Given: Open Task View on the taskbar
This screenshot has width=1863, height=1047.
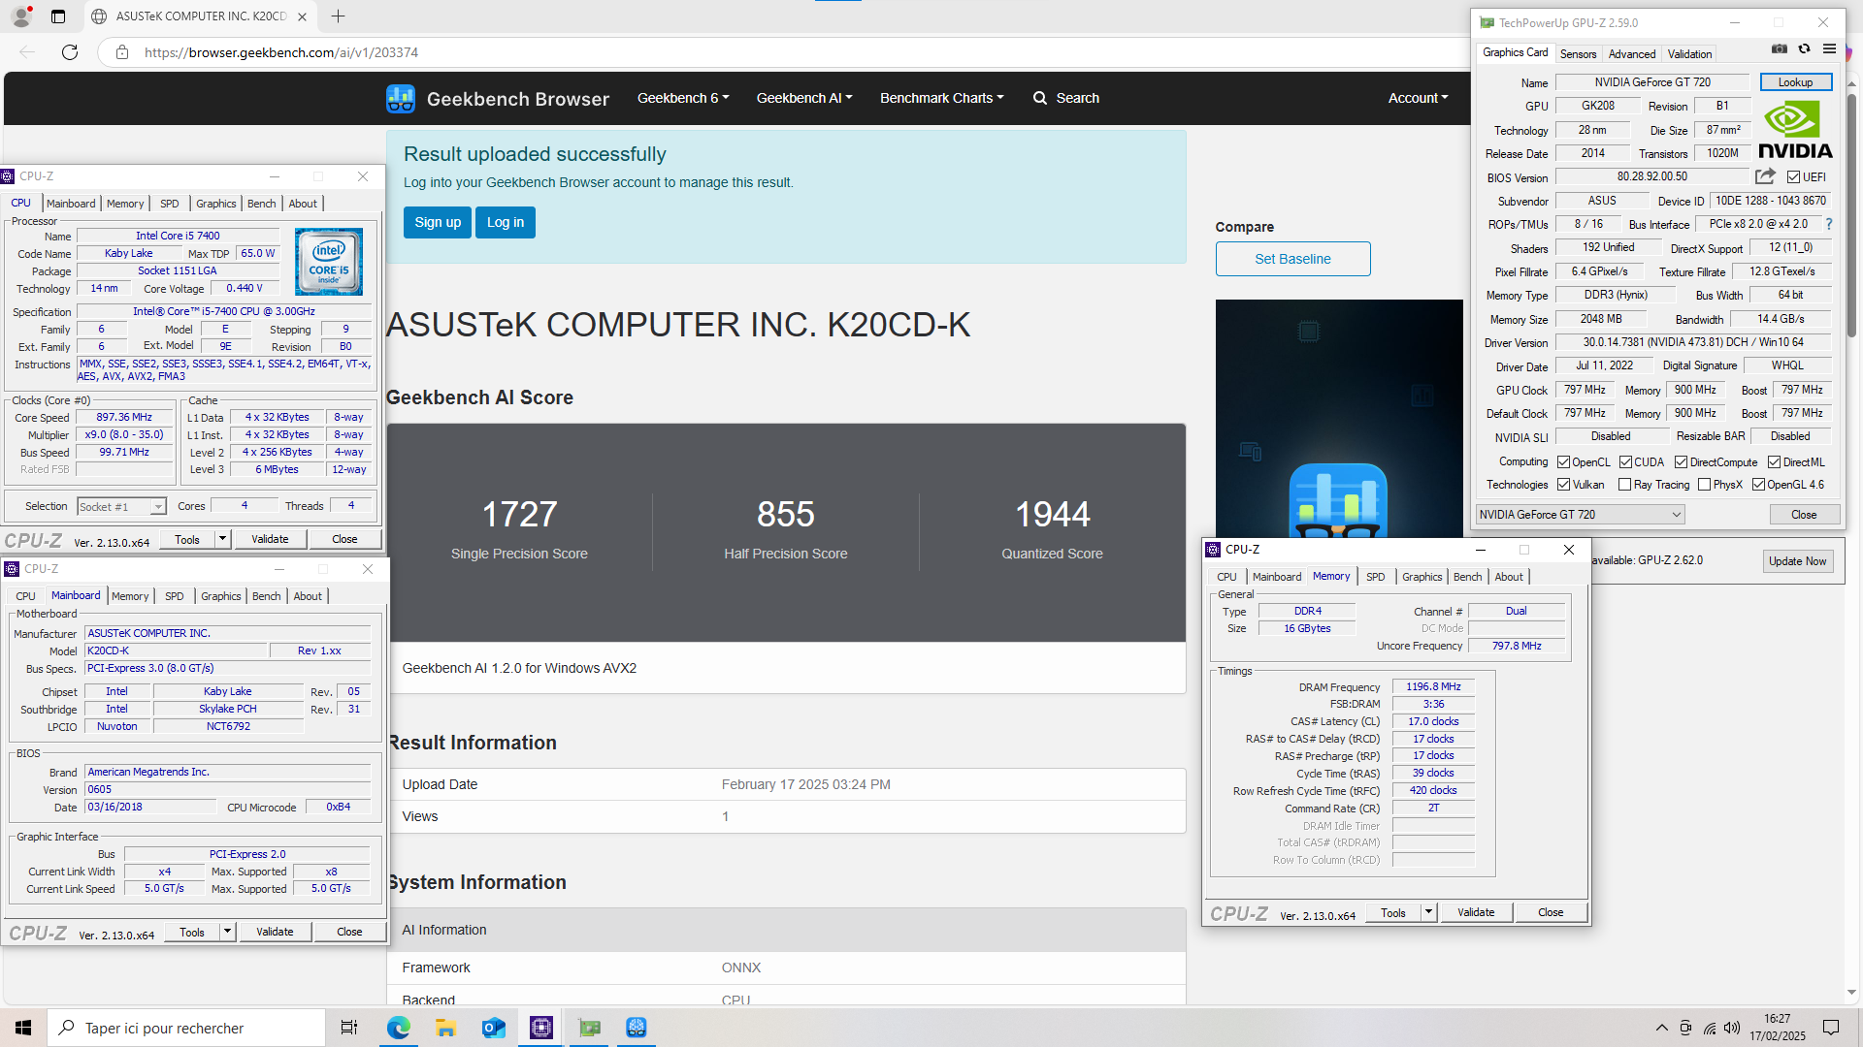Looking at the screenshot, I should click(349, 1028).
